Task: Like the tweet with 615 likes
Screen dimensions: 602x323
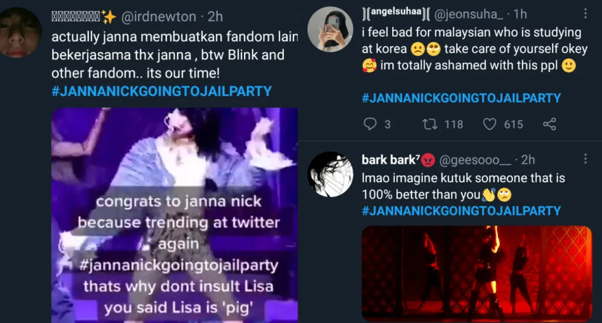Action: tap(490, 124)
